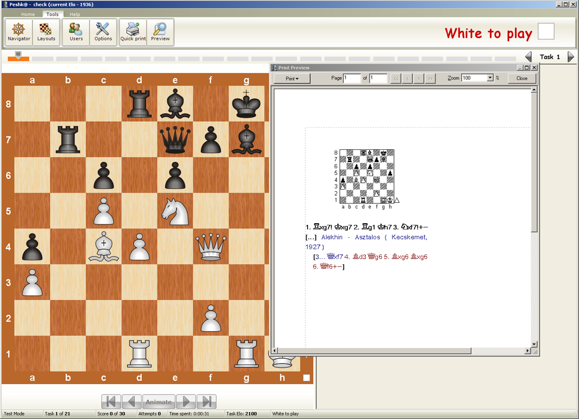Click the Page number input field

352,78
